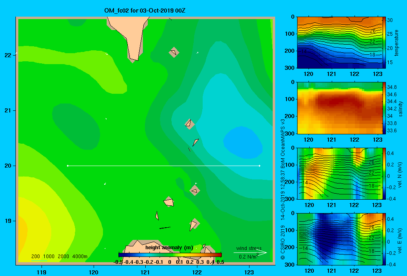Image resolution: width=407 pixels, height=276 pixels.
Task: Click the salinity color scale bar
Action: 384,108
